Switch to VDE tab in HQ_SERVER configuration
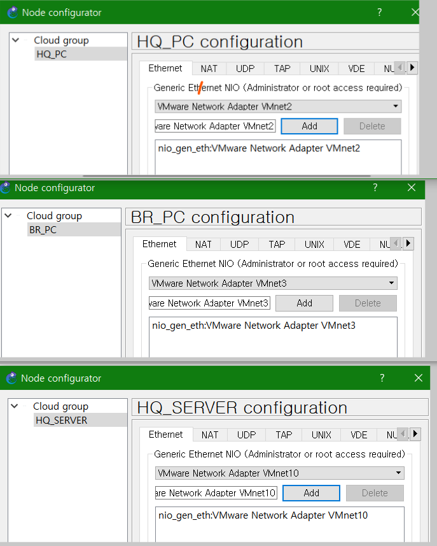437x546 pixels. [x=359, y=435]
